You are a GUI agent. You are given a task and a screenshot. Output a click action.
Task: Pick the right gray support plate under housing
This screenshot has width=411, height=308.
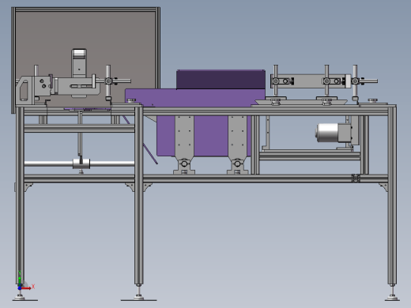pos(237,137)
